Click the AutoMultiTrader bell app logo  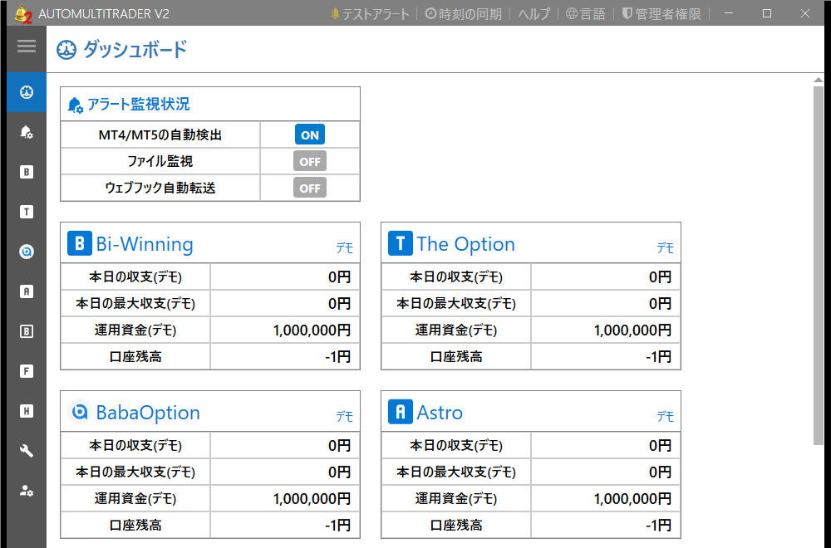tap(22, 14)
